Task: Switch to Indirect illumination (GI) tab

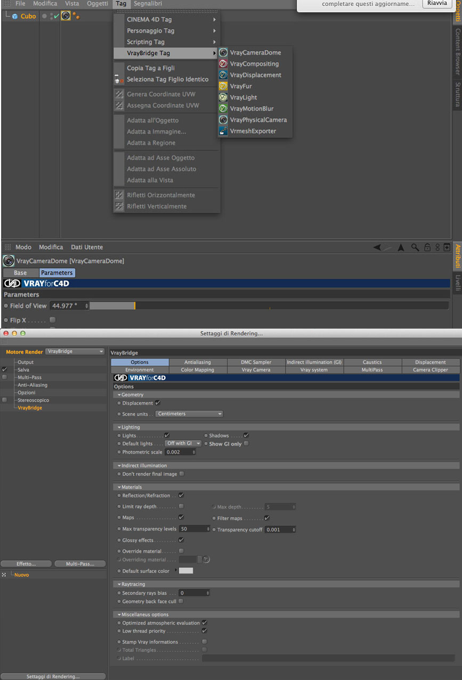Action: 314,362
